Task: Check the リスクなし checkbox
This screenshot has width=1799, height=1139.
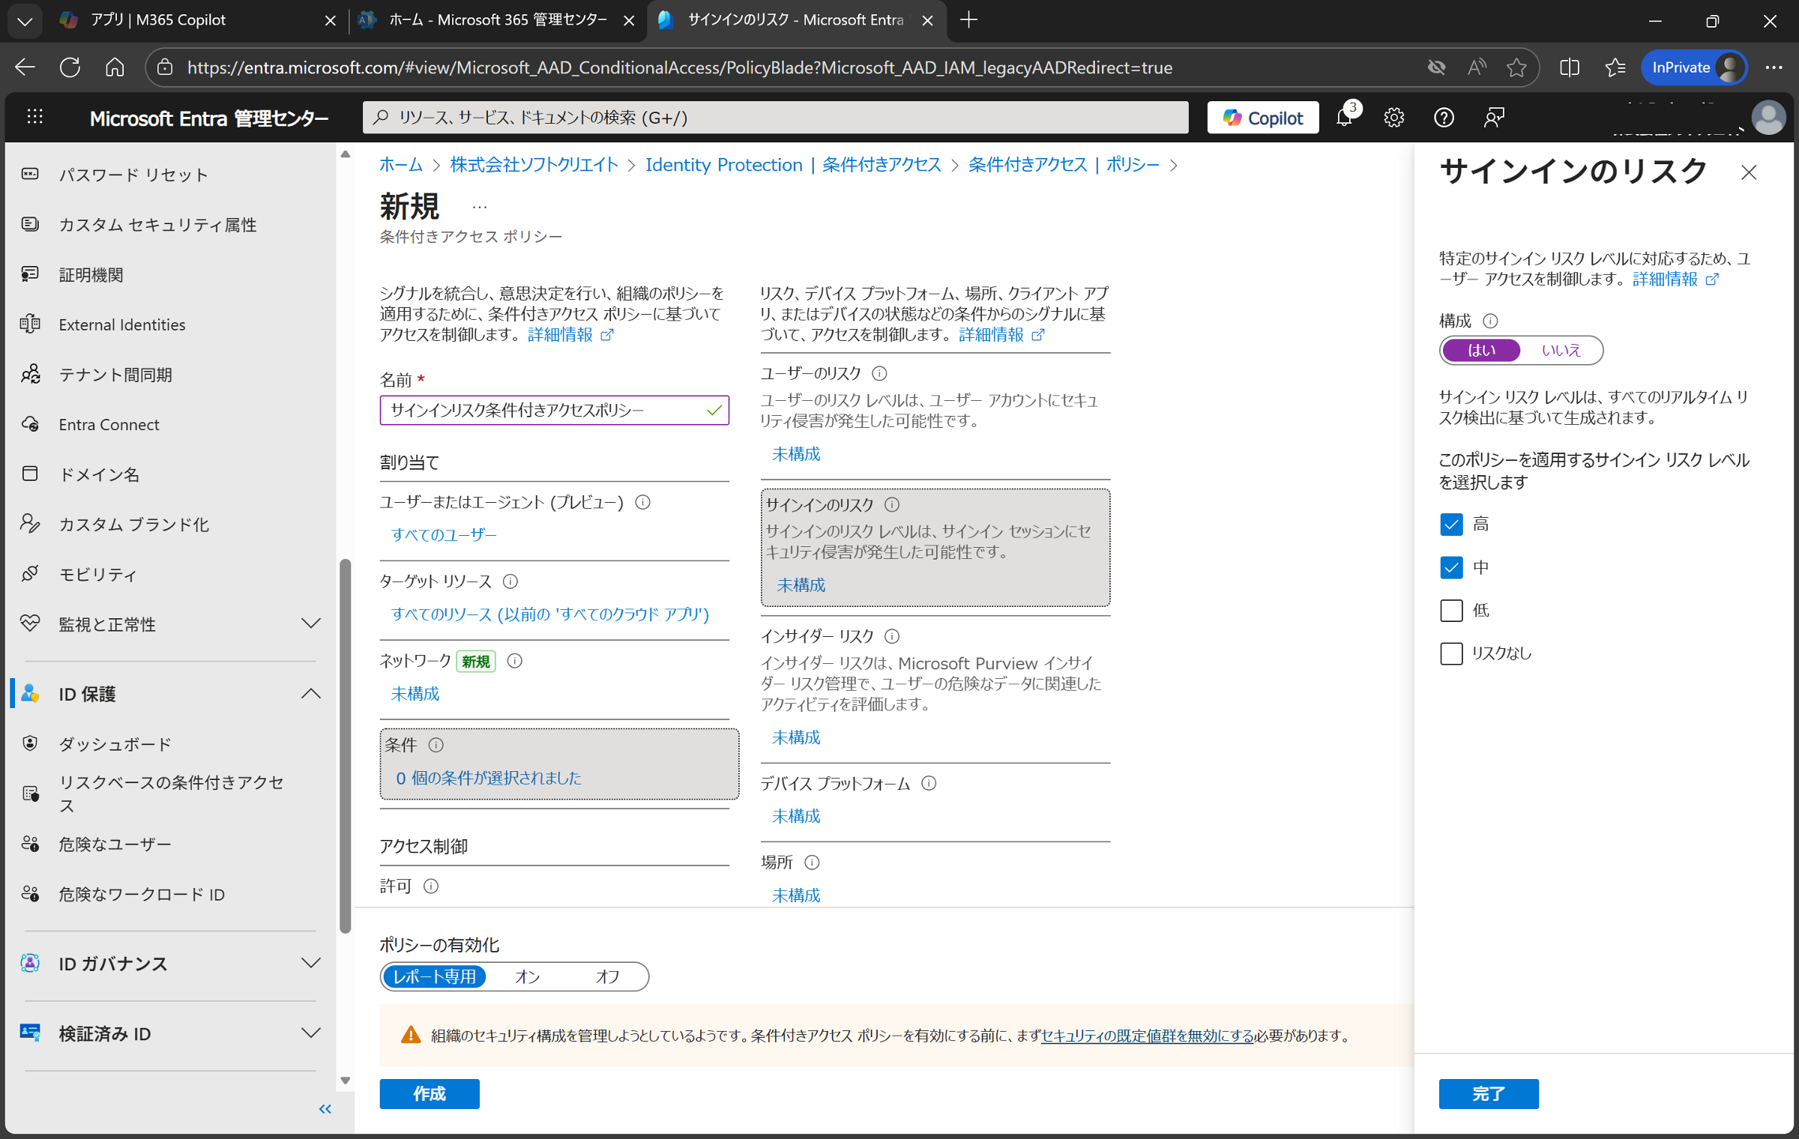Action: coord(1451,653)
